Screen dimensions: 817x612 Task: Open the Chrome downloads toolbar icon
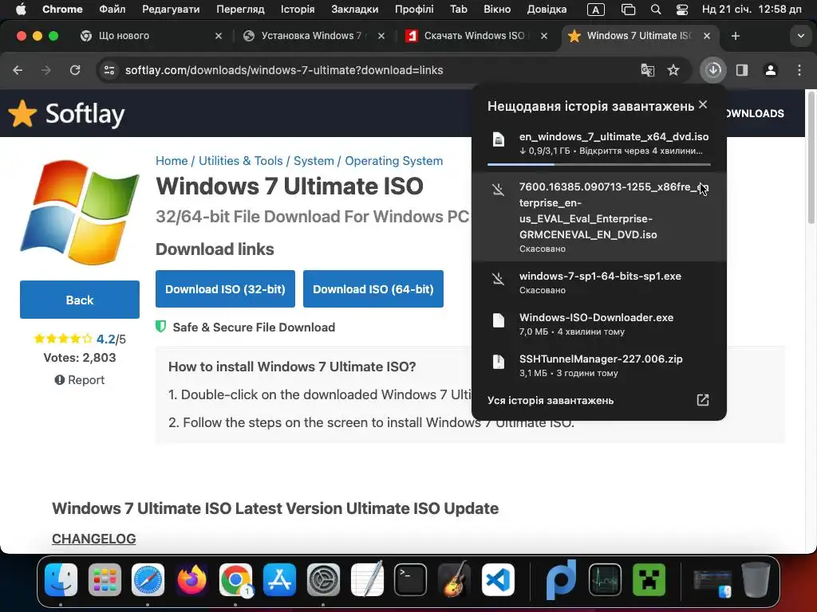tap(713, 70)
